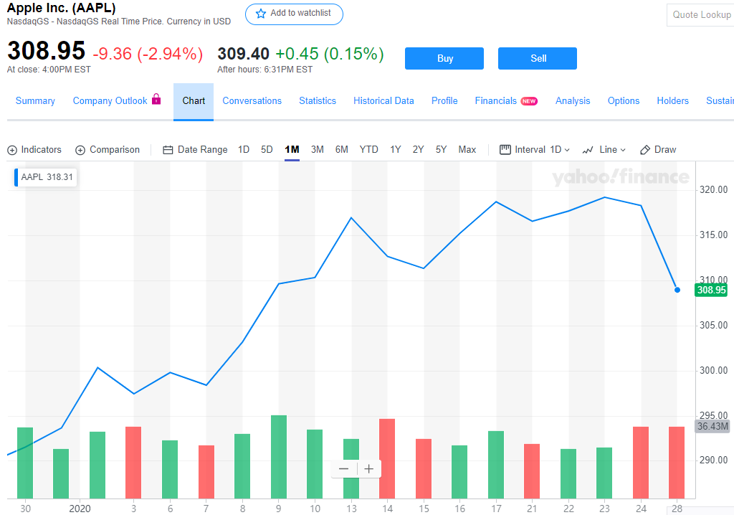Click the Quote Lookup search field
Image resolution: width=734 pixels, height=515 pixels.
tap(700, 15)
